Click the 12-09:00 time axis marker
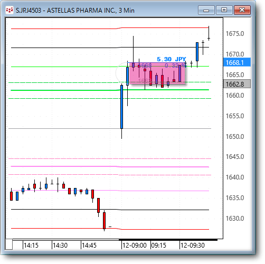265x264 pixels. [x=135, y=245]
